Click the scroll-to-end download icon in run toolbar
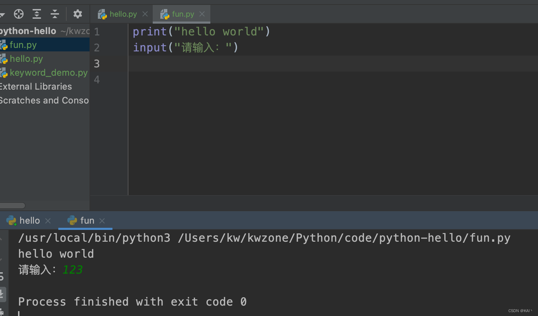 point(2,294)
